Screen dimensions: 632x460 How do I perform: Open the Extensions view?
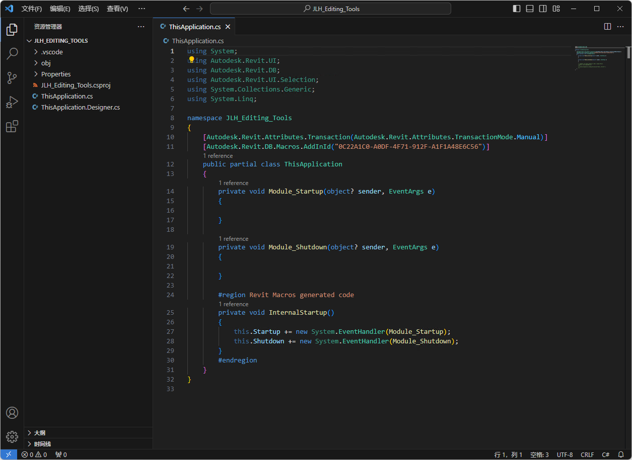[x=12, y=126]
